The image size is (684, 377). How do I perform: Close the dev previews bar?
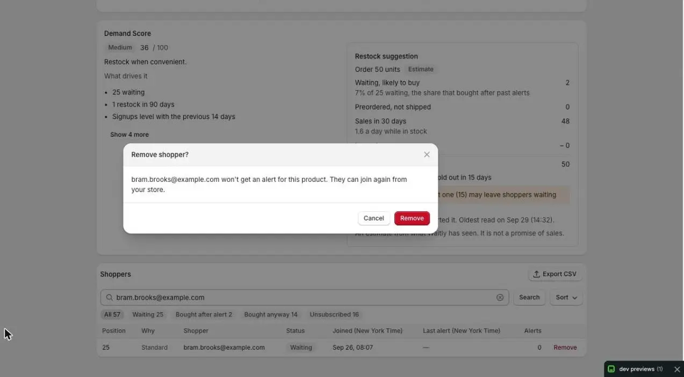click(677, 369)
